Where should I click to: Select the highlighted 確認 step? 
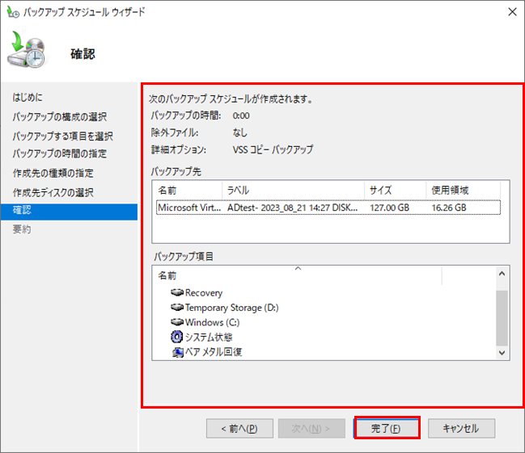[69, 212]
